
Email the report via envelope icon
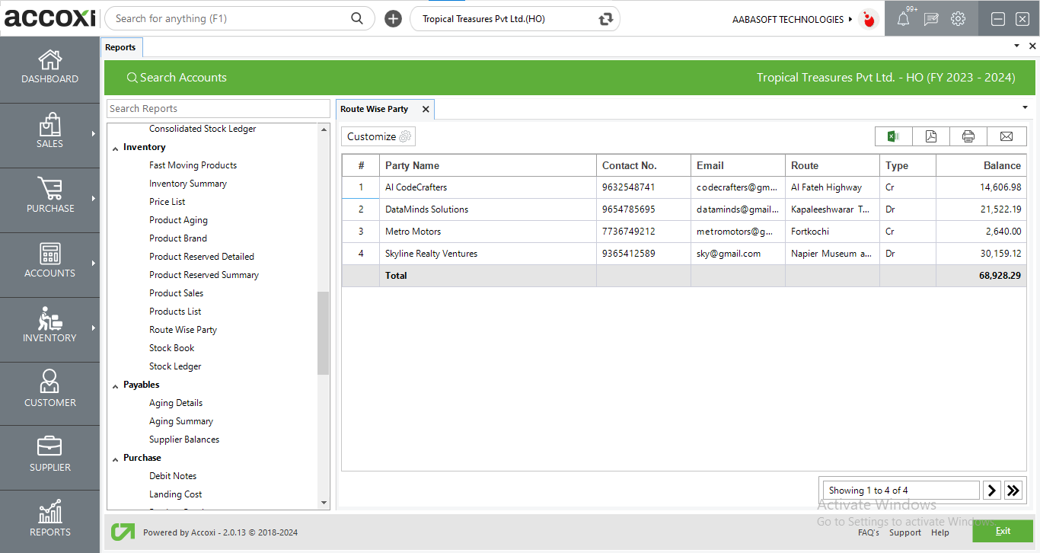coord(1006,136)
